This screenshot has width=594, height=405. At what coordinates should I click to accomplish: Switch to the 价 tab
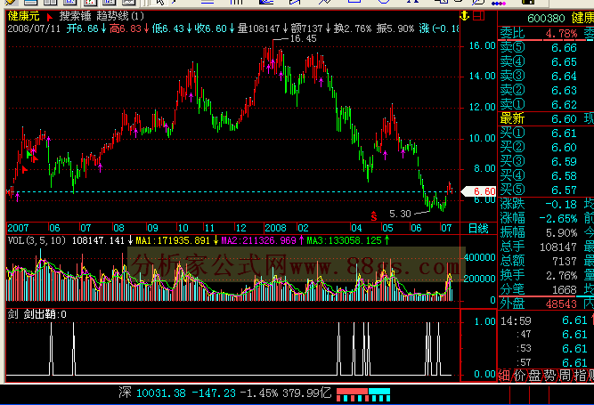pyautogui.click(x=519, y=375)
